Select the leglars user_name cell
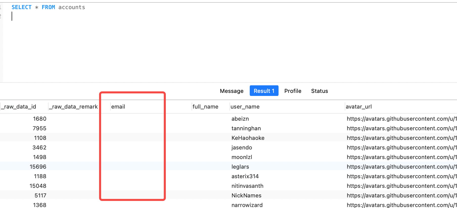 point(240,167)
